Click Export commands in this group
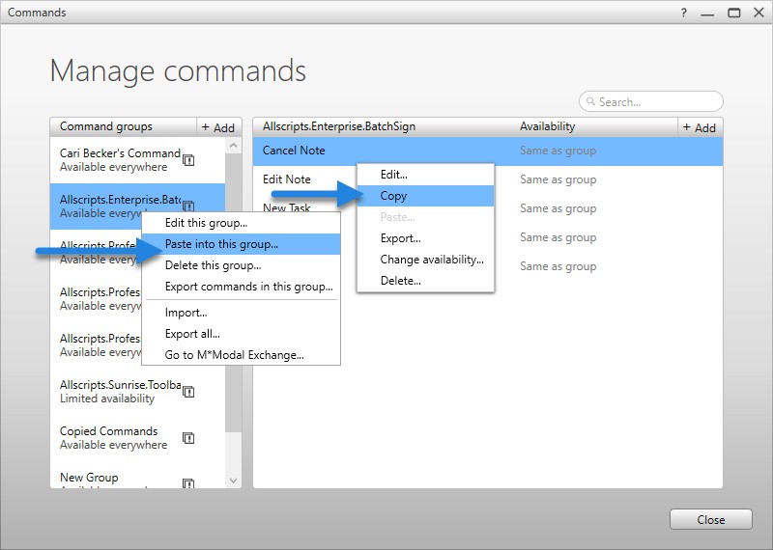 pos(248,287)
